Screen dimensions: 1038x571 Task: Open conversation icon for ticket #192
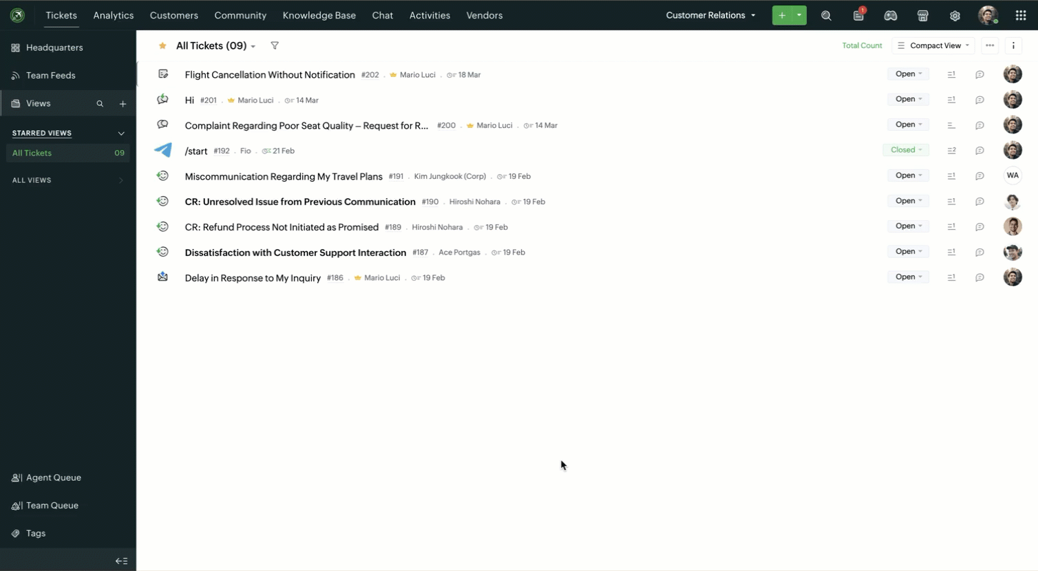[x=979, y=151]
